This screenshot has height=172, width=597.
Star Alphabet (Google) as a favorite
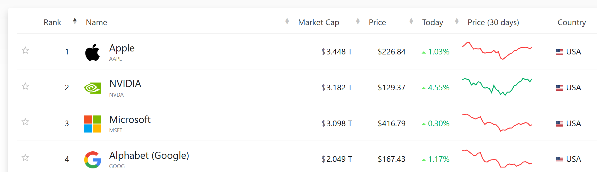tap(25, 158)
